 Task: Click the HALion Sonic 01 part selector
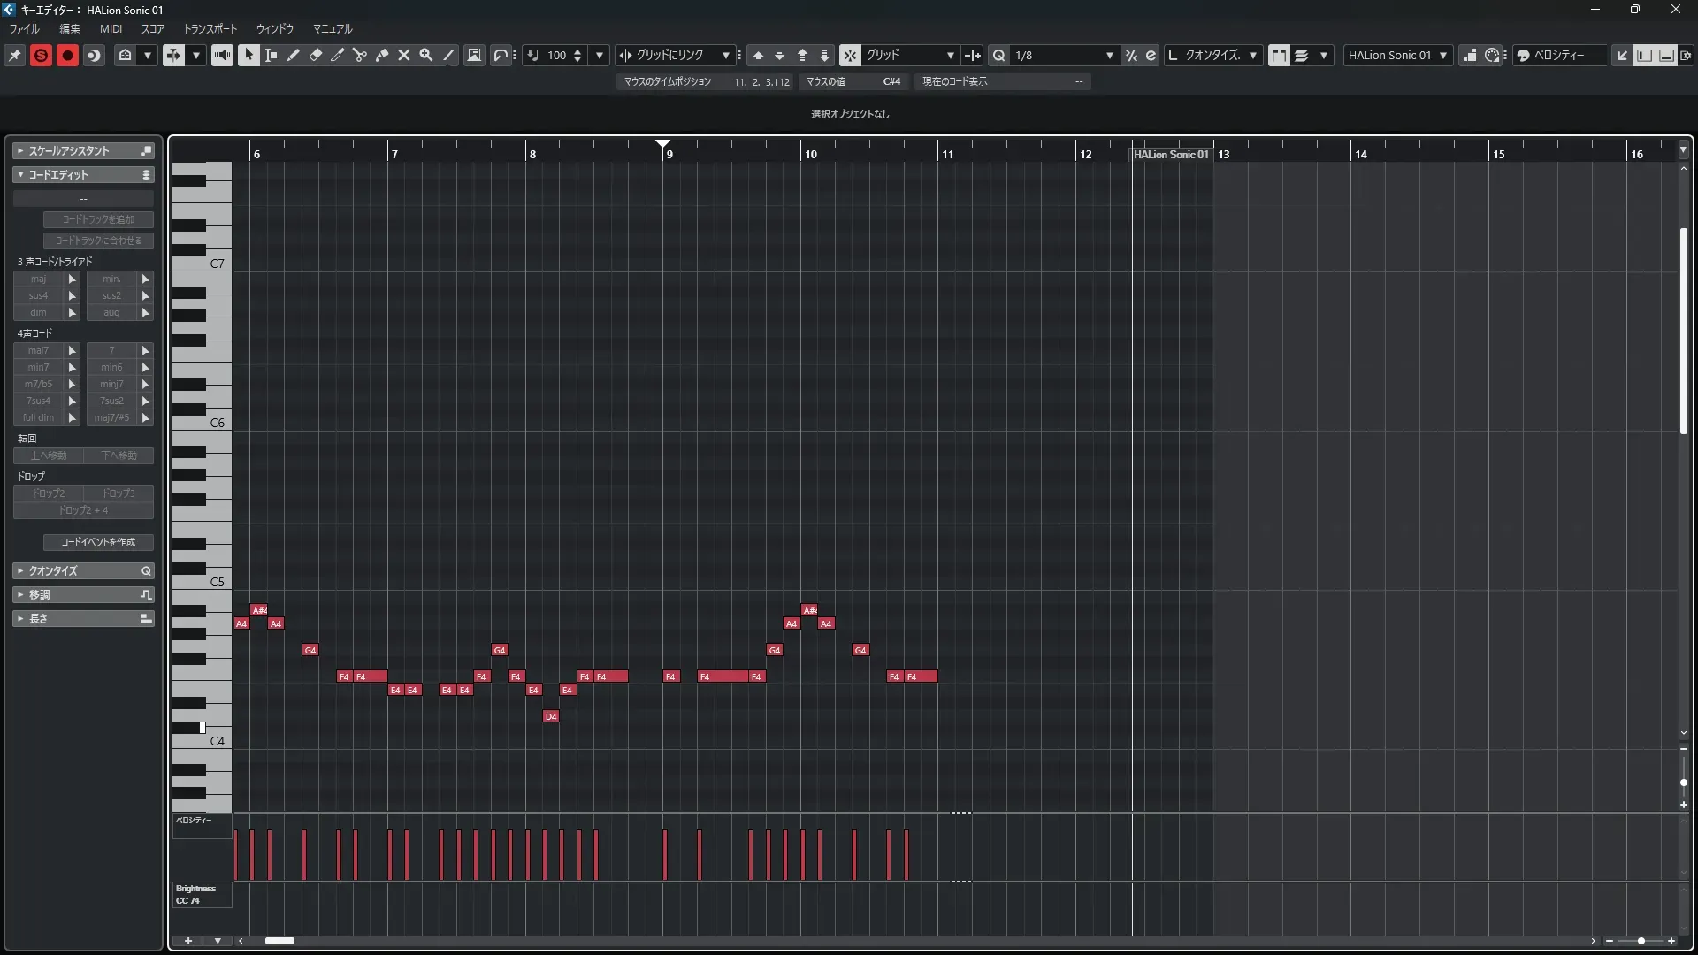[x=1397, y=55]
